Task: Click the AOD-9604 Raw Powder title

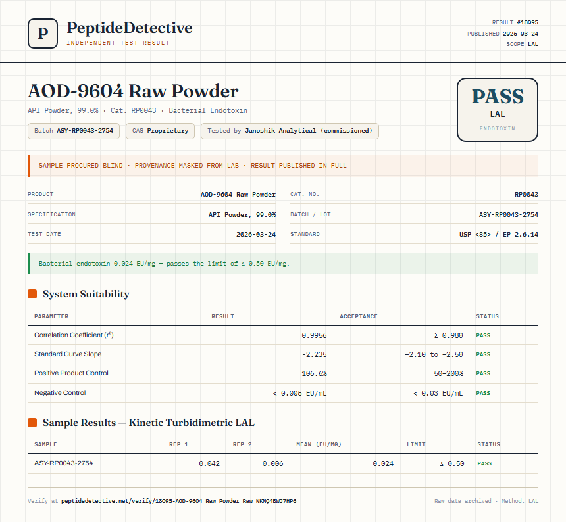Action: pyautogui.click(x=133, y=91)
